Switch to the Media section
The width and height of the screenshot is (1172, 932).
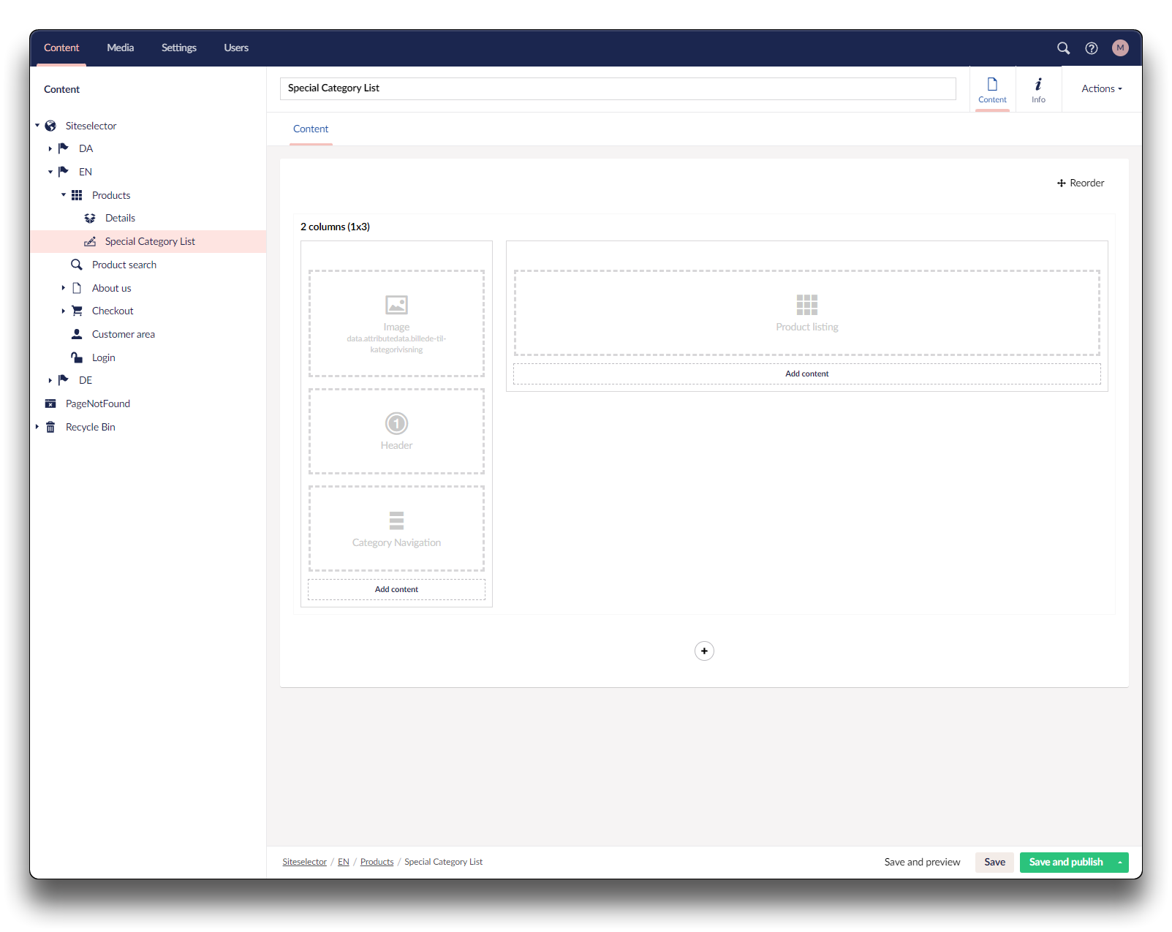click(x=120, y=48)
